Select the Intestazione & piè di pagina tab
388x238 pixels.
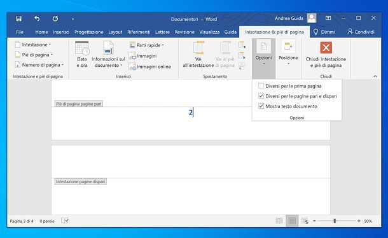[274, 32]
